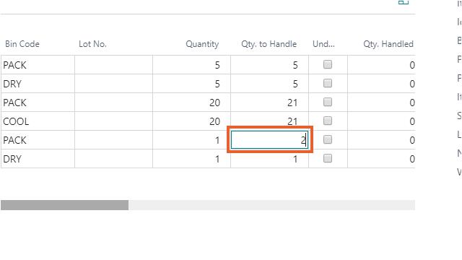Click Qty. to Handle cell in COOL row
Viewport: 462px width, 260px height.
[x=269, y=121]
